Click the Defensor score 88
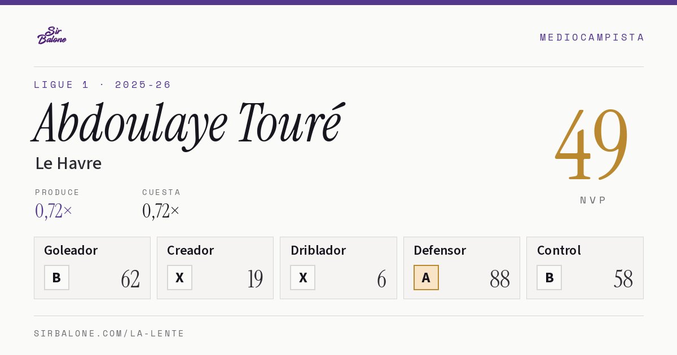Viewport: 677px width, 355px height. click(500, 279)
